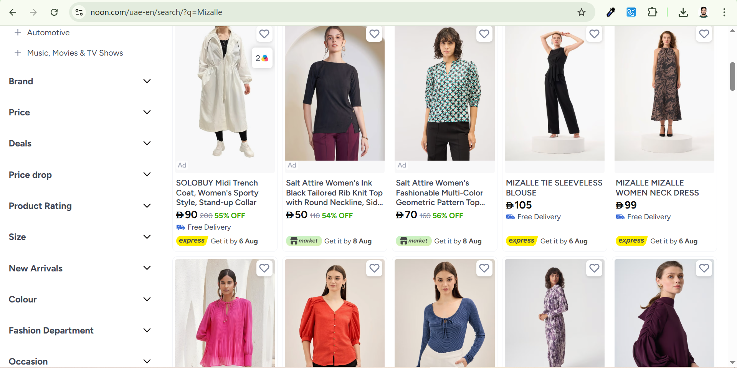Reload the page with the refresh icon

pos(54,12)
